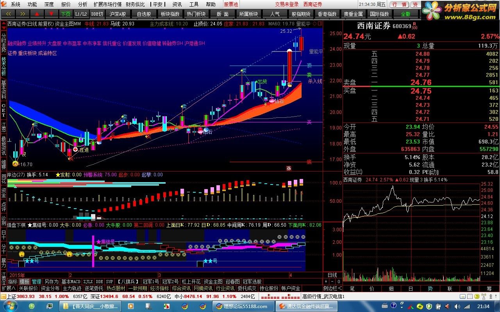The width and height of the screenshot is (500, 312).
Task: Toggle the L1/L2 toolbar button
Action: point(81,14)
